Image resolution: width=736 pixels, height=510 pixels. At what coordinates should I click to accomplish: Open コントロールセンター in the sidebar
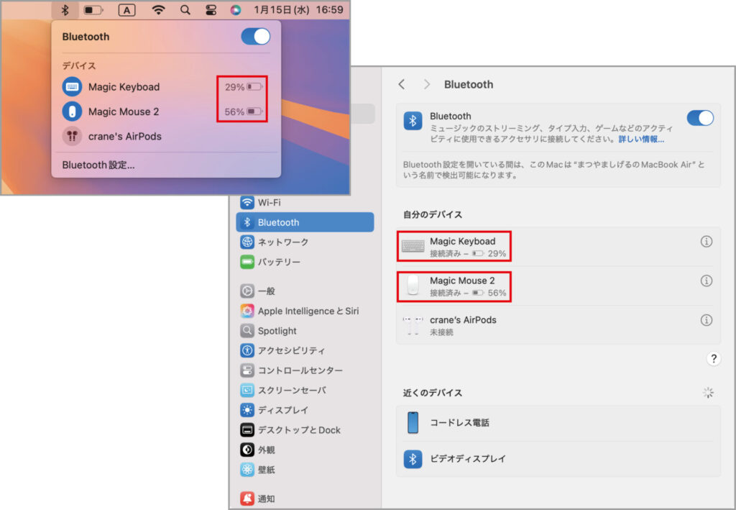pos(305,370)
